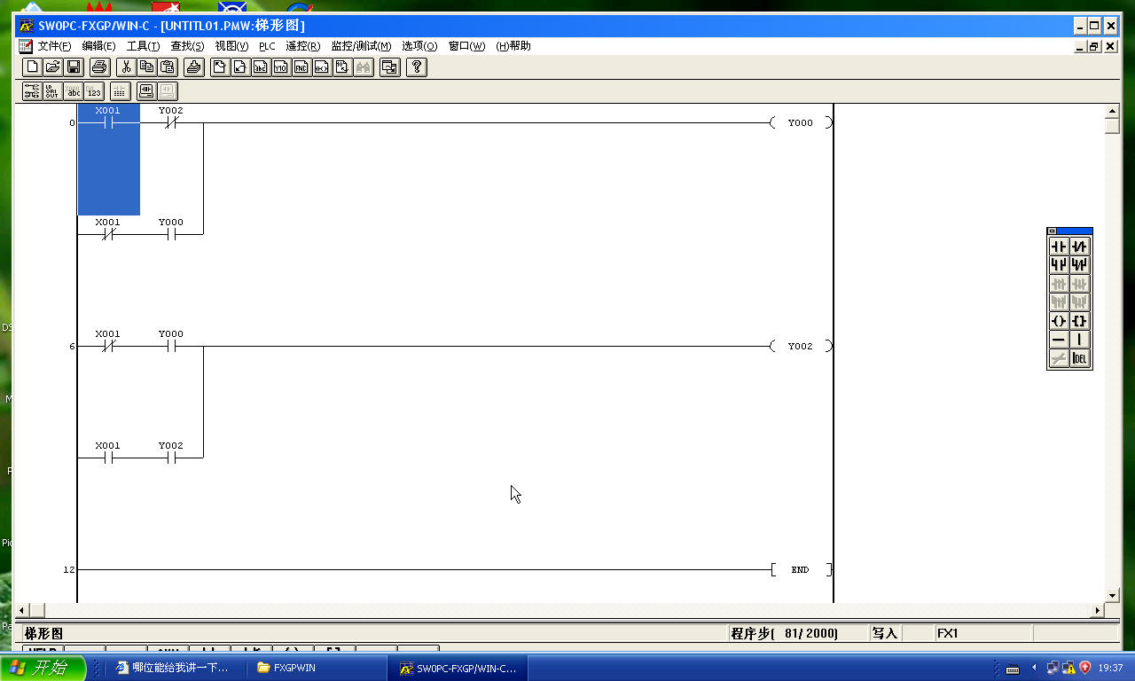Click the jump-to-bottom page icon
This screenshot has height=681, width=1135.
(239, 67)
